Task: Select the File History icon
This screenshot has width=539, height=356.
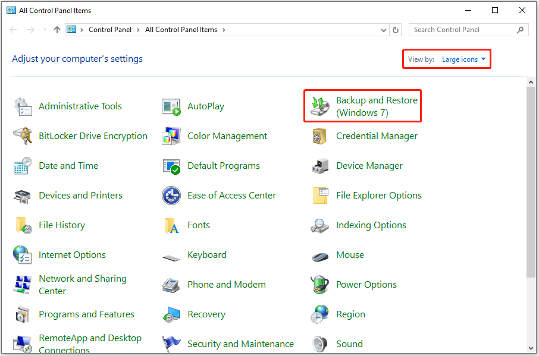Action: 22,225
